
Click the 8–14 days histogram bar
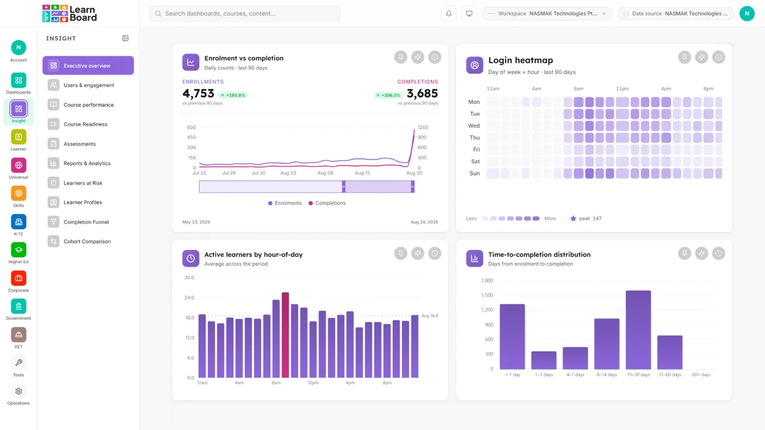(607, 344)
